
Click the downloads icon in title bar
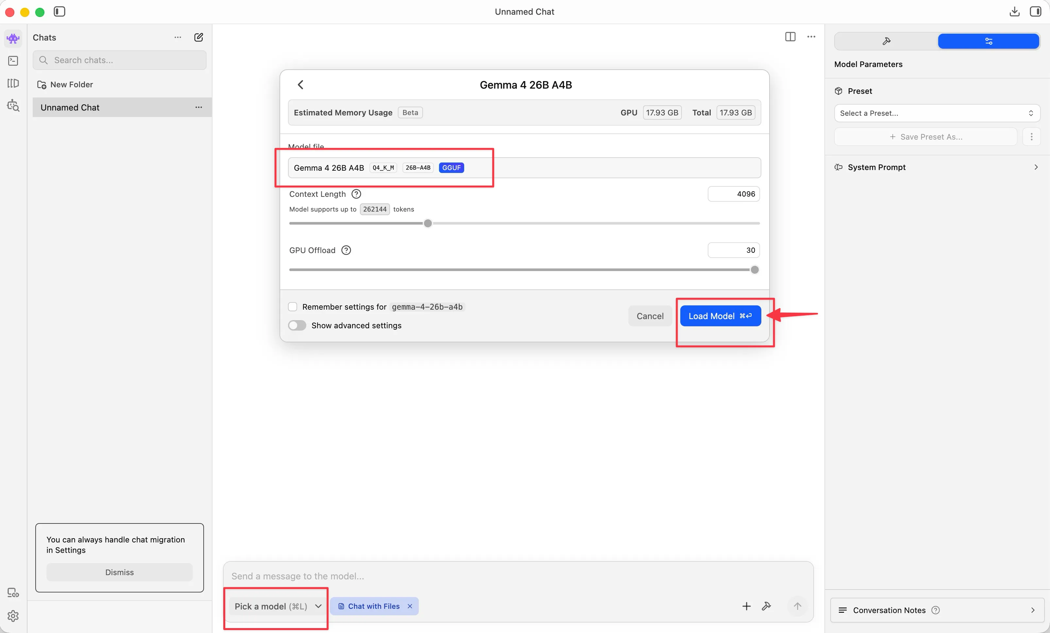pyautogui.click(x=1014, y=11)
